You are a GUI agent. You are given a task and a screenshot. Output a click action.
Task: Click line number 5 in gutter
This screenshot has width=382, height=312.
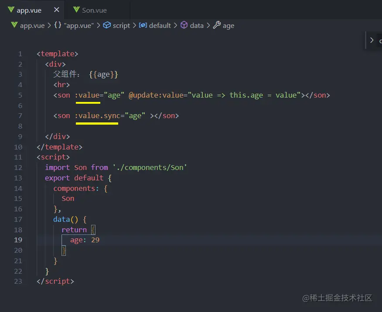click(20, 95)
